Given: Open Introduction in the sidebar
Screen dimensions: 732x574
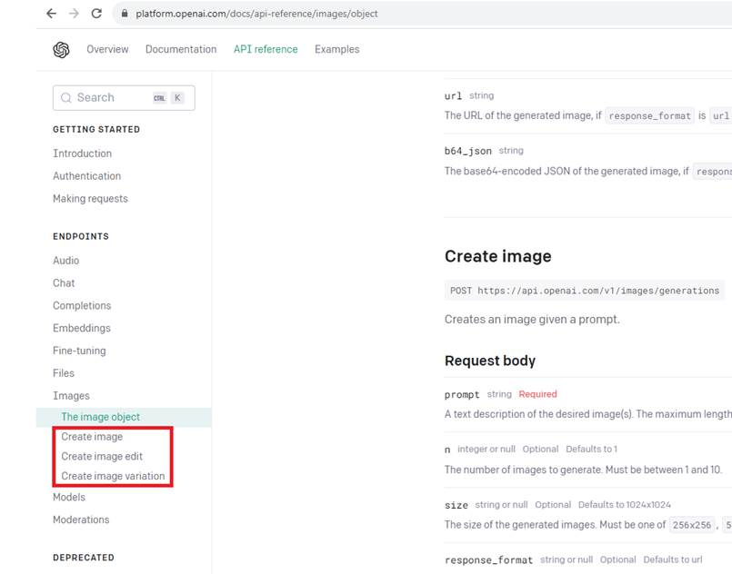Looking at the screenshot, I should point(82,153).
